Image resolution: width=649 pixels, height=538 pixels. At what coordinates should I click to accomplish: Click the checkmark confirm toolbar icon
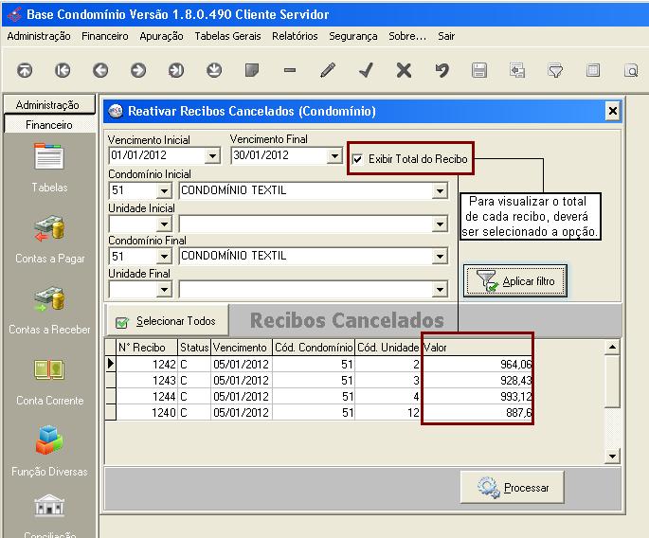pyautogui.click(x=366, y=70)
